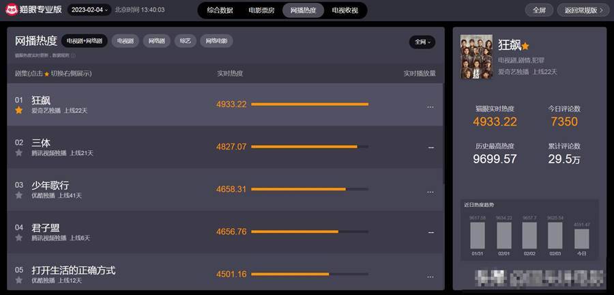Click the 三体 title in the ranking list
This screenshot has width=614, height=295.
[41, 143]
